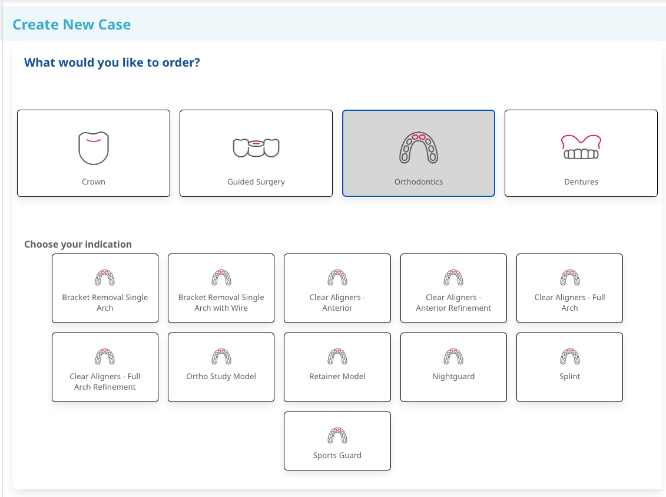Select the Crown product icon
Viewport: 666px width, 497px height.
[93, 147]
